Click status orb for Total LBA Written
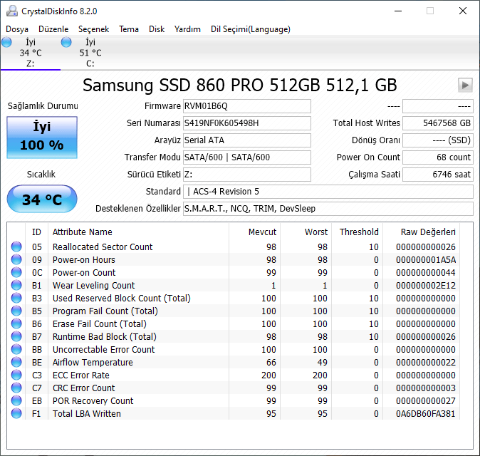The image size is (480, 456). 16,414
